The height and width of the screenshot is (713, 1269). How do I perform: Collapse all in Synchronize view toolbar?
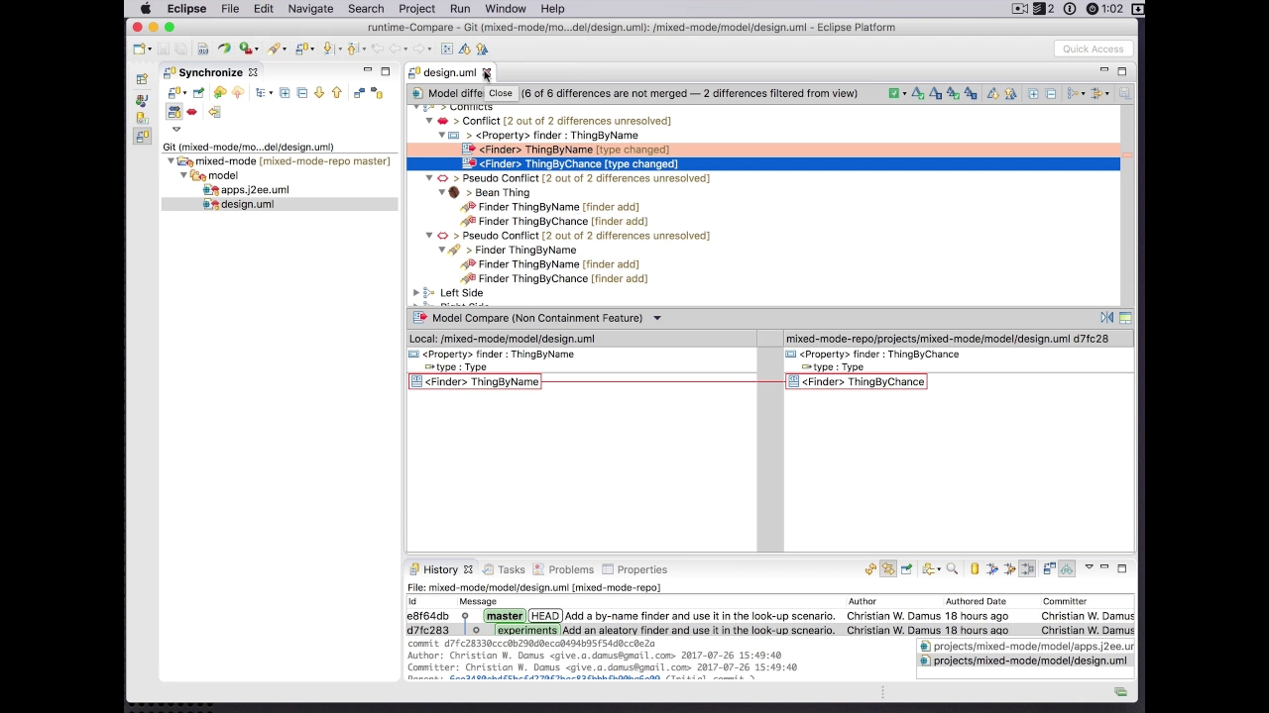(x=302, y=92)
